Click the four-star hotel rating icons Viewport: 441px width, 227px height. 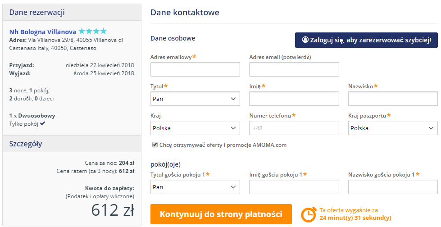(x=93, y=31)
